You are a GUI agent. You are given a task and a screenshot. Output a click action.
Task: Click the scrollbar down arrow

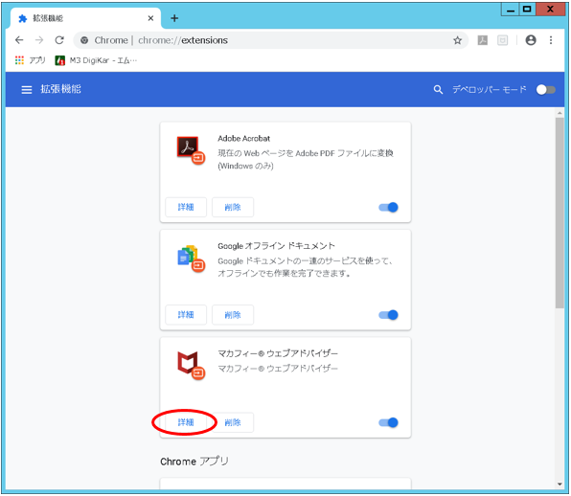coord(560,485)
